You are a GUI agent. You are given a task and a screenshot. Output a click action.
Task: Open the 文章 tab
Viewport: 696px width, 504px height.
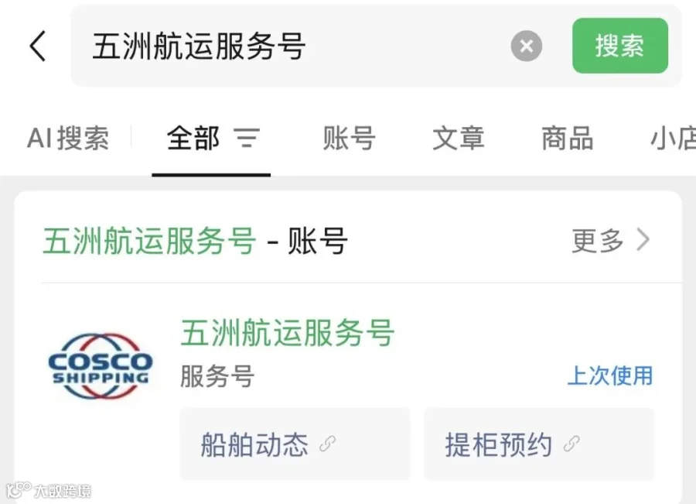click(x=459, y=138)
